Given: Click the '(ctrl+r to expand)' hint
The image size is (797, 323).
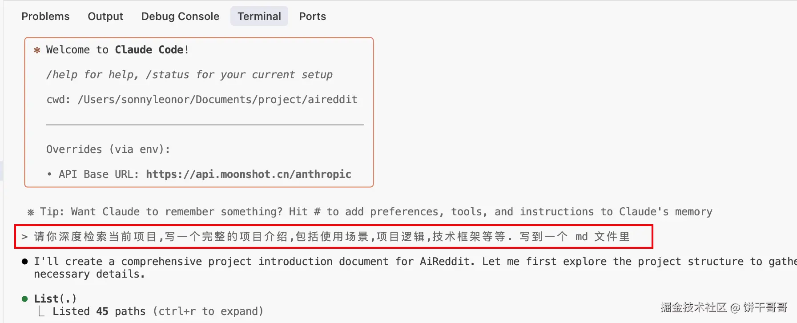Looking at the screenshot, I should pos(208,311).
